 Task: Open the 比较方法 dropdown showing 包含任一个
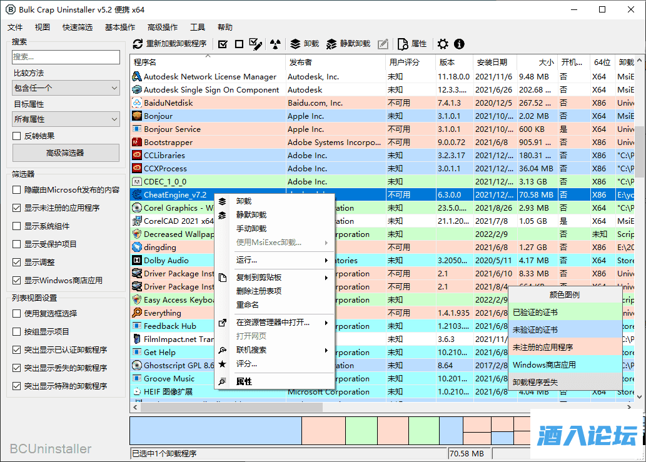point(66,88)
